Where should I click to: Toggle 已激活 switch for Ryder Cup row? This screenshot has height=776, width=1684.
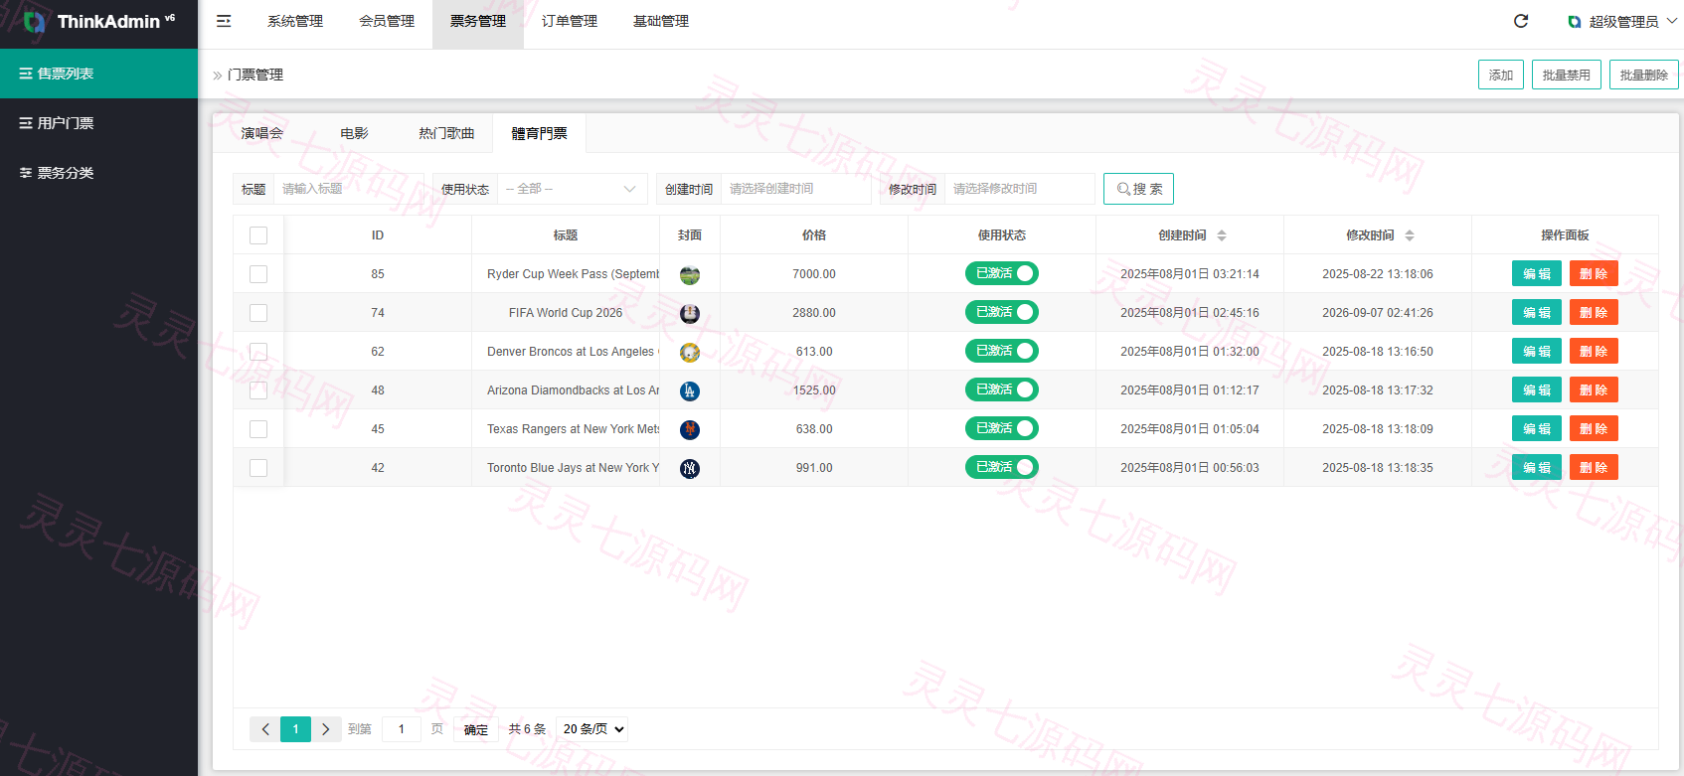tap(1002, 273)
